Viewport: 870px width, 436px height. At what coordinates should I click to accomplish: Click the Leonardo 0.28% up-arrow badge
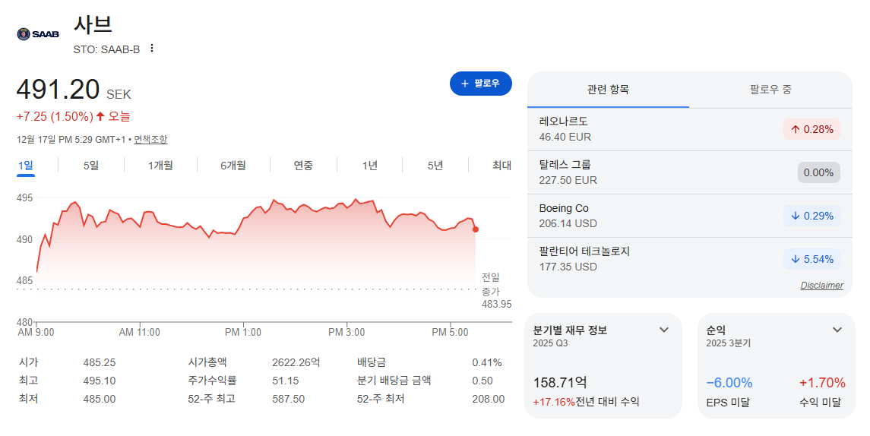point(811,129)
